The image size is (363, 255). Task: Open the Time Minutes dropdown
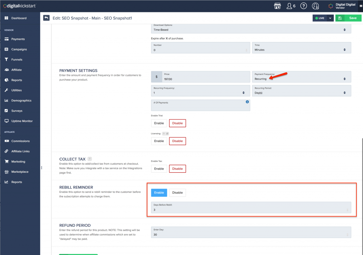click(302, 48)
